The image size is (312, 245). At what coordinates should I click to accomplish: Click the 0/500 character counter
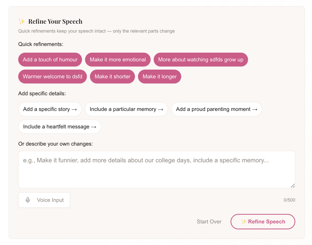(x=289, y=200)
